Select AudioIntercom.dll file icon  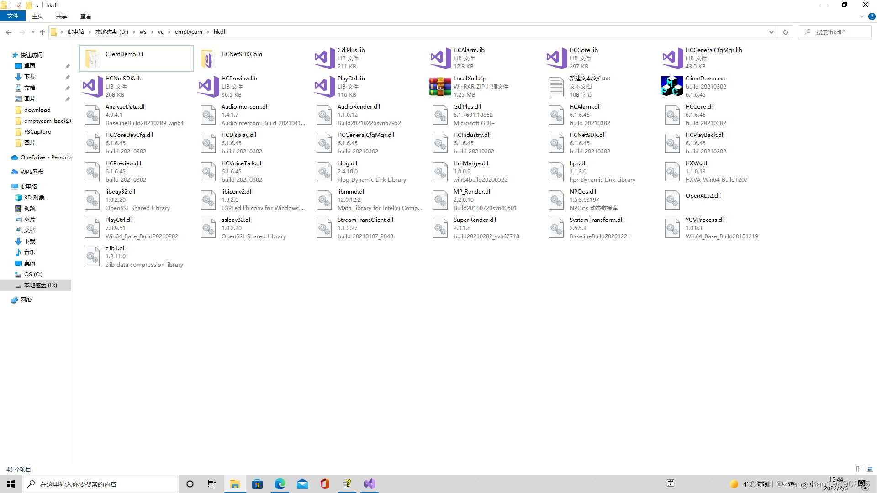pos(208,115)
